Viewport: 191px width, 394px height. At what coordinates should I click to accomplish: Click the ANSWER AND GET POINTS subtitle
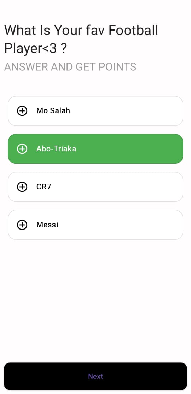pos(70,67)
